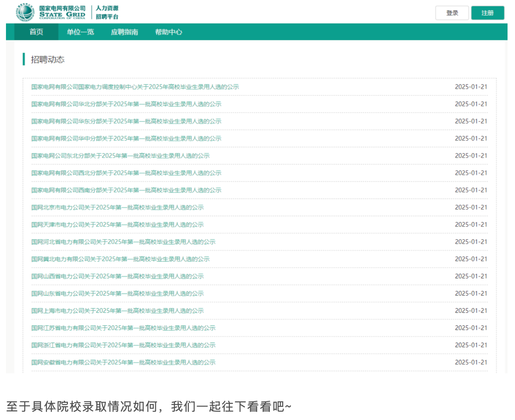Image resolution: width=515 pixels, height=420 pixels.
Task: Click the 人力资源招聘平台 header title
Action: tap(107, 12)
